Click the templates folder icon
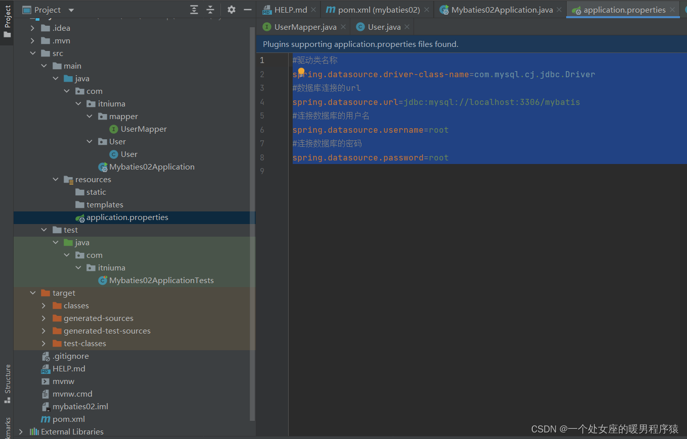Image resolution: width=687 pixels, height=439 pixels. pos(80,205)
